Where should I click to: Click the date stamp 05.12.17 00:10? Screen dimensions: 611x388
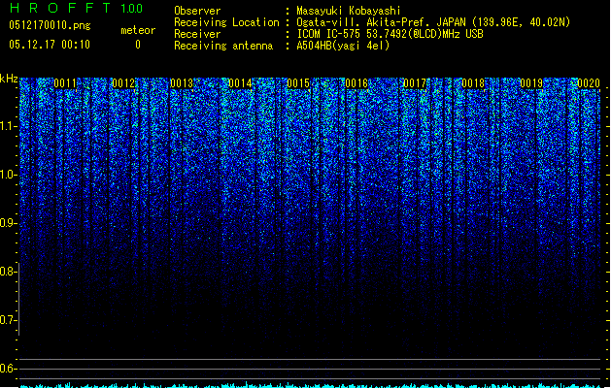pyautogui.click(x=50, y=45)
